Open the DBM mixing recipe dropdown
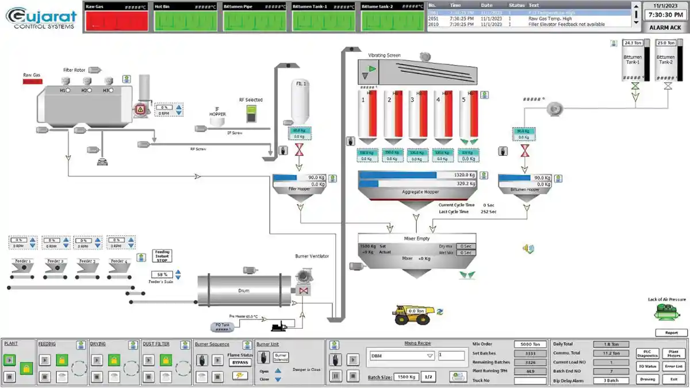The height and width of the screenshot is (388, 690). point(401,356)
